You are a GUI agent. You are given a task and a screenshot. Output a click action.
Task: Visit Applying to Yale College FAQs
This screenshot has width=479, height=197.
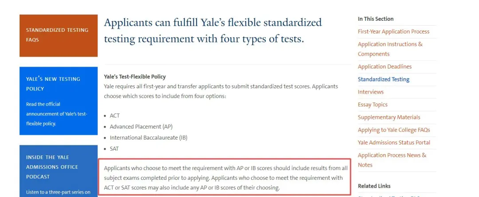click(394, 130)
